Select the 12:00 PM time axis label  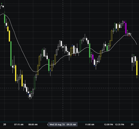click(109, 124)
